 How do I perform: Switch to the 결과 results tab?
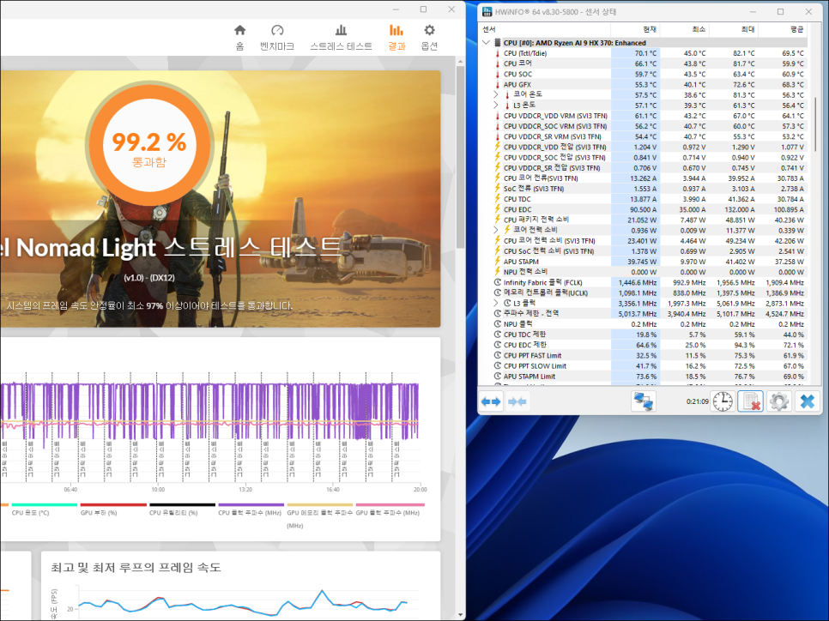pyautogui.click(x=396, y=38)
